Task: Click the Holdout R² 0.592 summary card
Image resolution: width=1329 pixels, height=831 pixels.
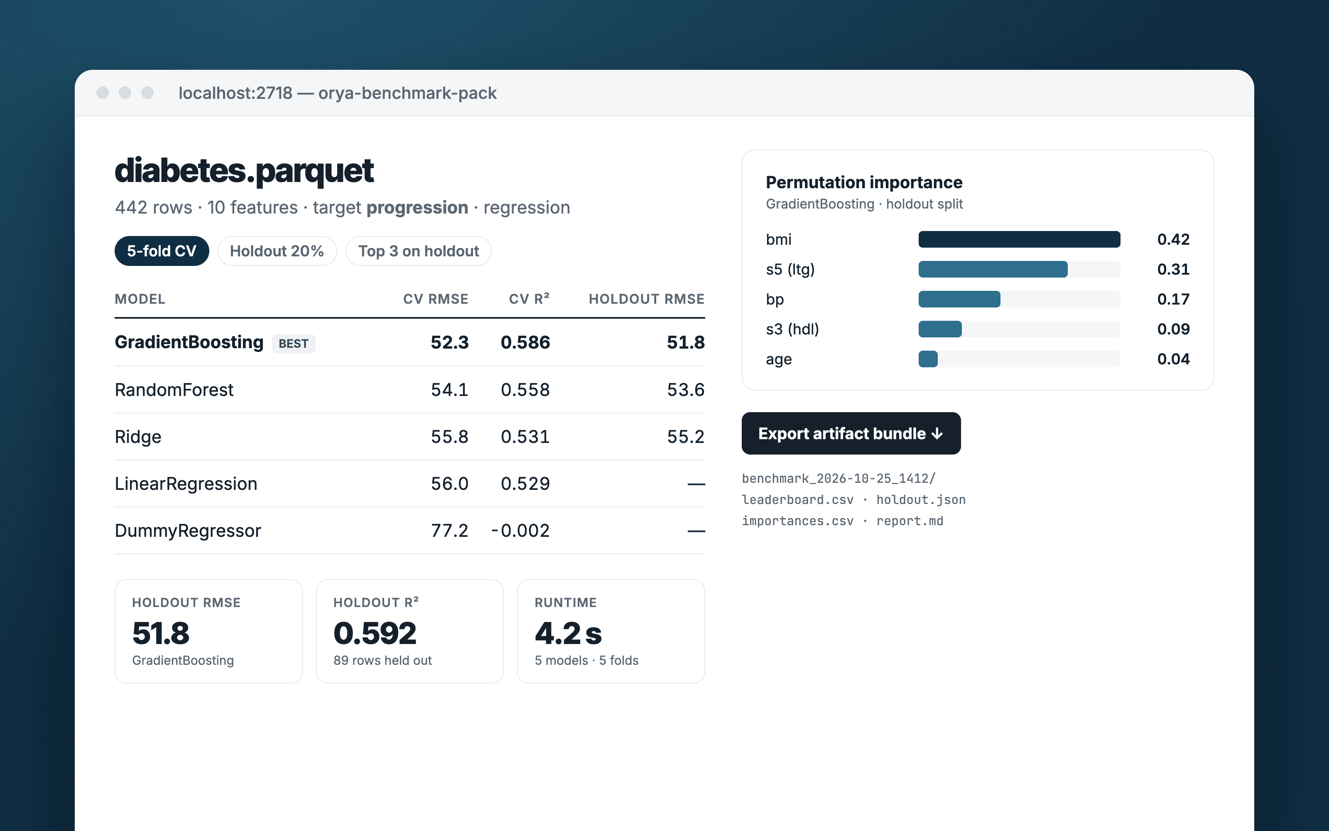Action: pos(409,632)
